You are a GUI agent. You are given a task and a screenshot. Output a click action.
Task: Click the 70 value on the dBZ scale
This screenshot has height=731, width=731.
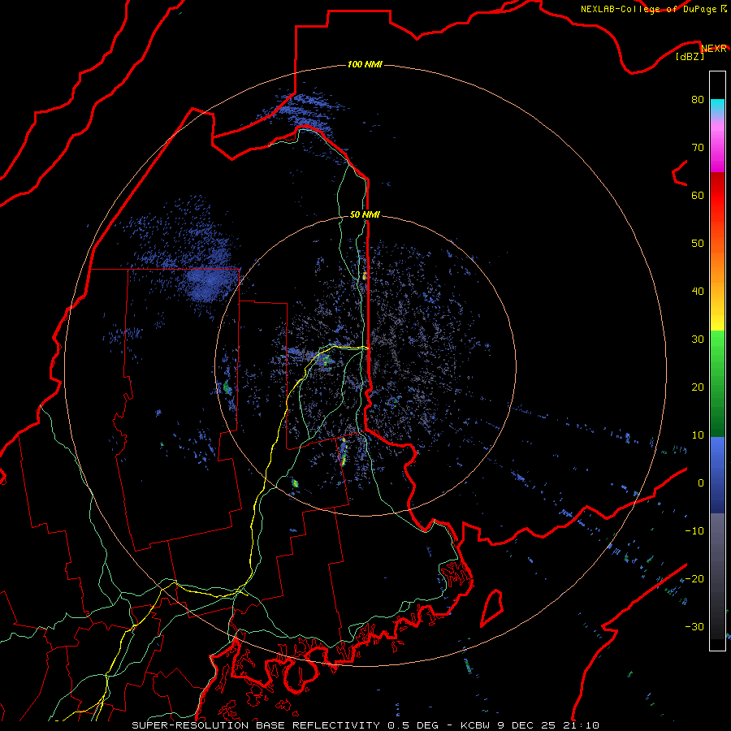click(x=698, y=148)
